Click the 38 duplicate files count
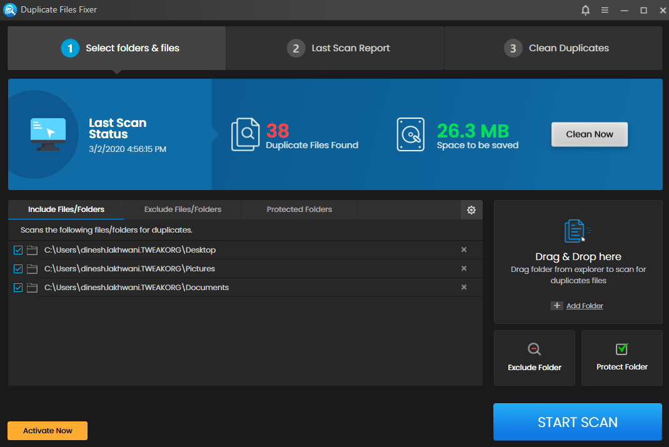 278,131
